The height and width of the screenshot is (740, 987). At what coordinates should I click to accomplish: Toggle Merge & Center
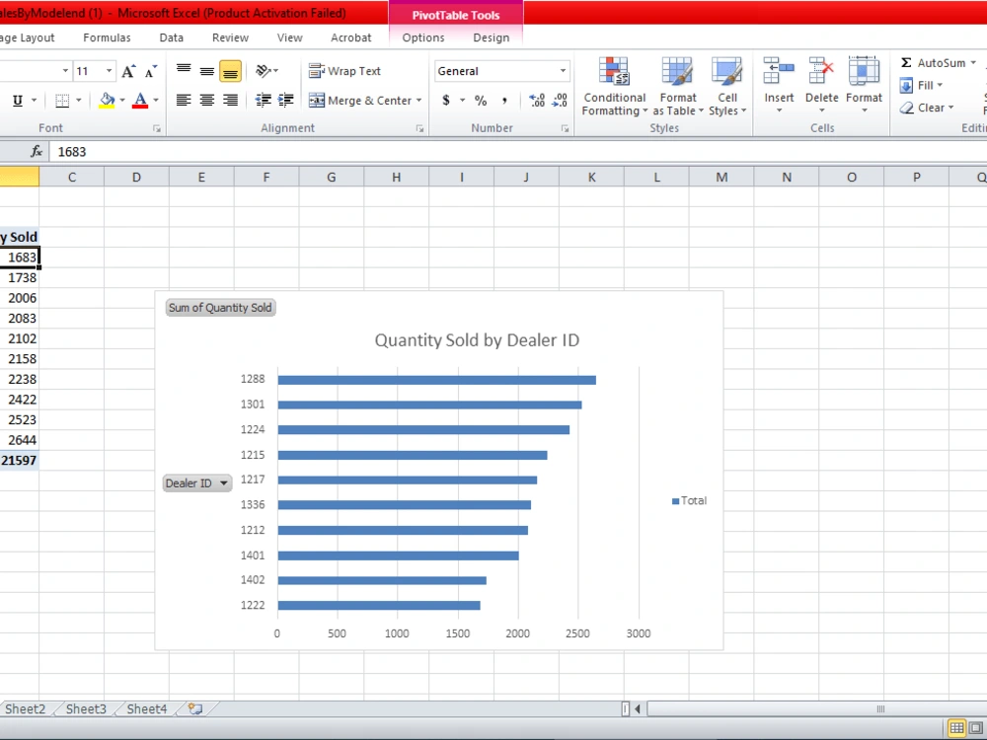pos(367,100)
